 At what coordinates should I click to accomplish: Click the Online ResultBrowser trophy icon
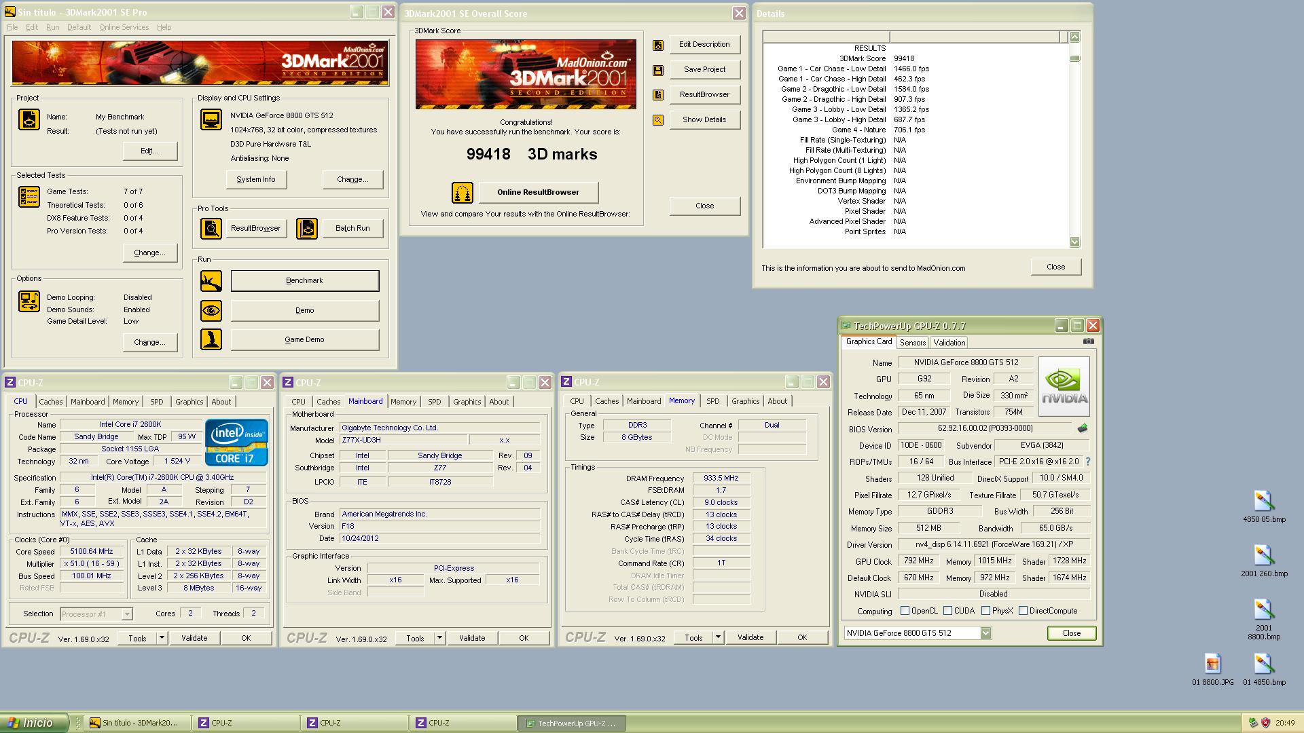[463, 193]
